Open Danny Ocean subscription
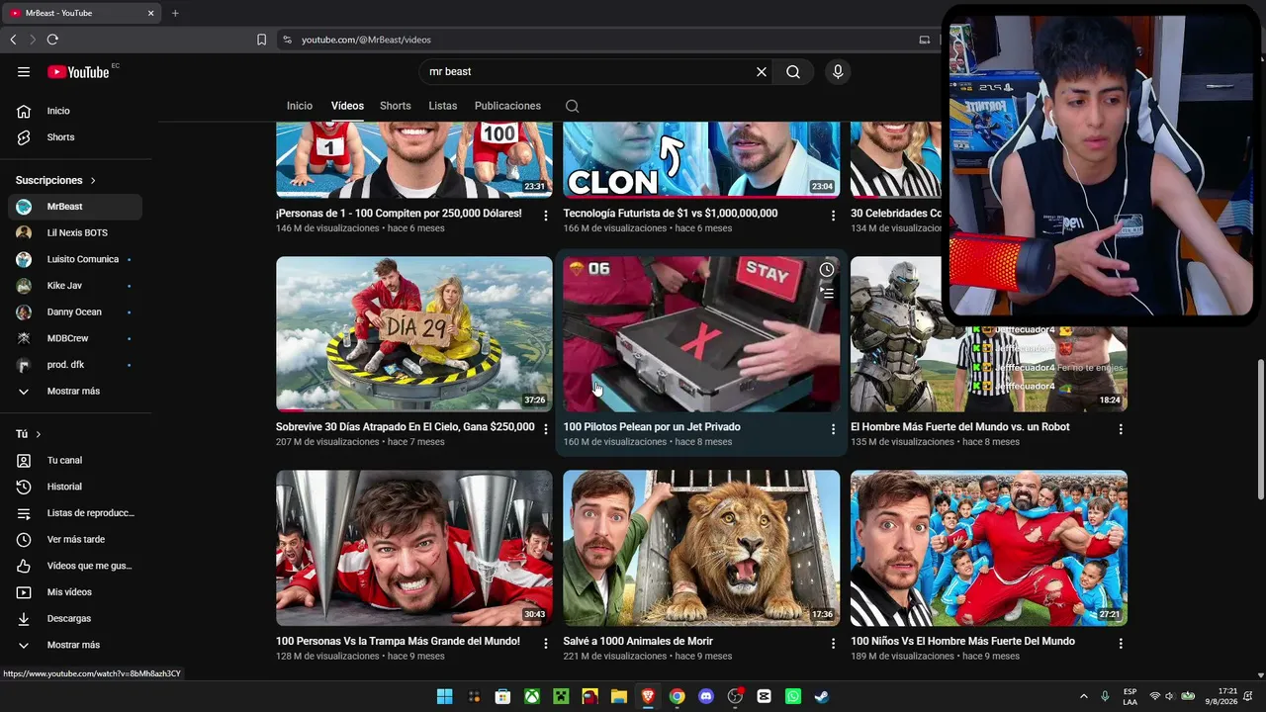Screen dimensions: 1266x712 click(75, 311)
